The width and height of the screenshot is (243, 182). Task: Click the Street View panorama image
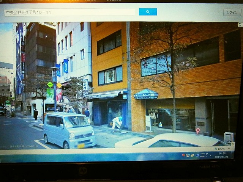tap(119, 85)
